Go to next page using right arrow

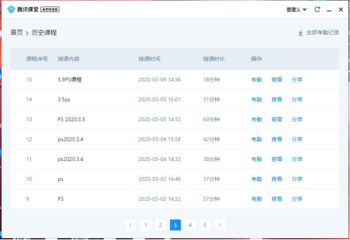tap(220, 225)
